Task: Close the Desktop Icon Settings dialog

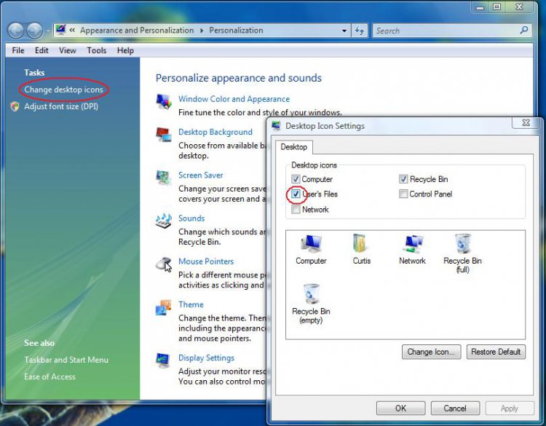Action: pos(526,123)
